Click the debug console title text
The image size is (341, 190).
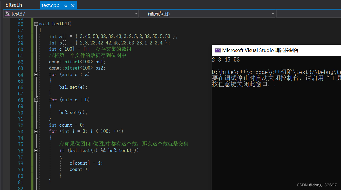click(260, 50)
